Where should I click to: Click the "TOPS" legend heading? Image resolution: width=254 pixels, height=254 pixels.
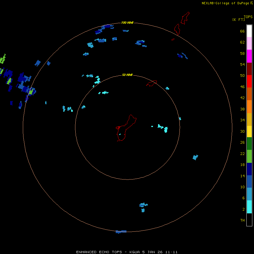[x=248, y=17]
